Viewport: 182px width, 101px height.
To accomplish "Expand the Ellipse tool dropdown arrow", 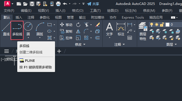I will (54, 31).
